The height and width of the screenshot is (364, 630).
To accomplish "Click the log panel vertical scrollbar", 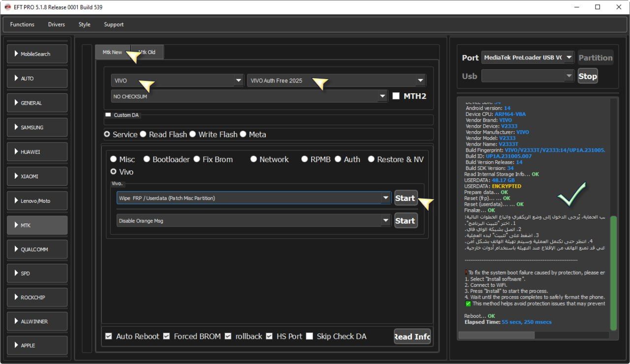I will [x=613, y=273].
